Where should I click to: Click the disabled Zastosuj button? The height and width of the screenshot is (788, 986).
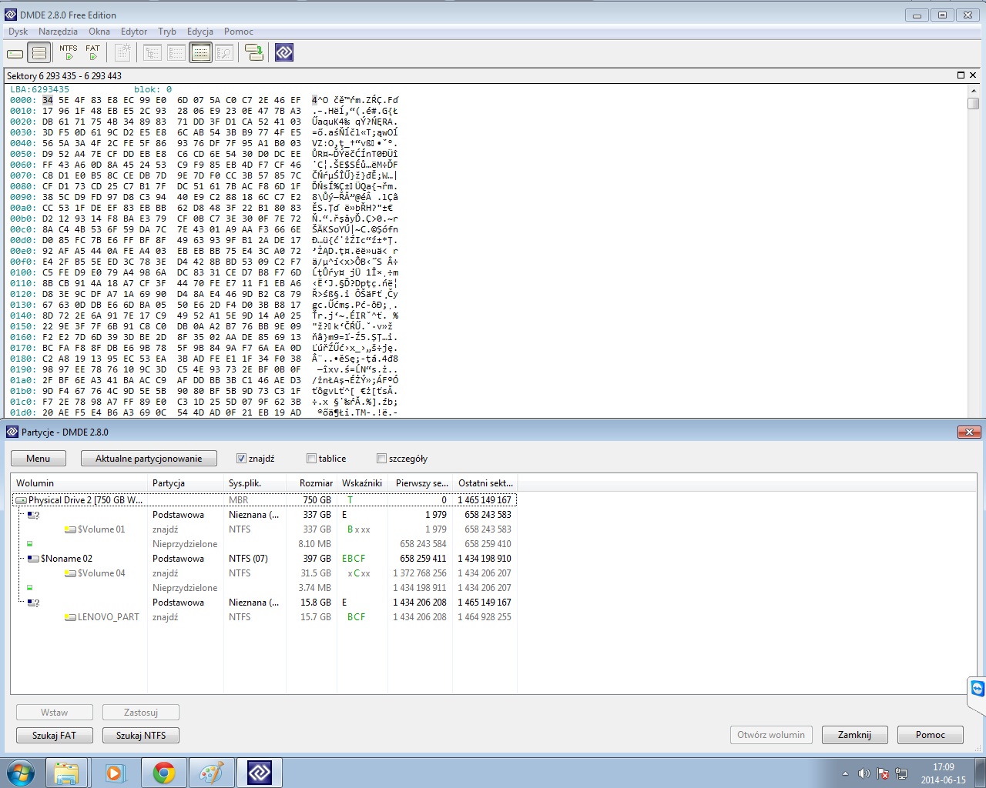141,713
